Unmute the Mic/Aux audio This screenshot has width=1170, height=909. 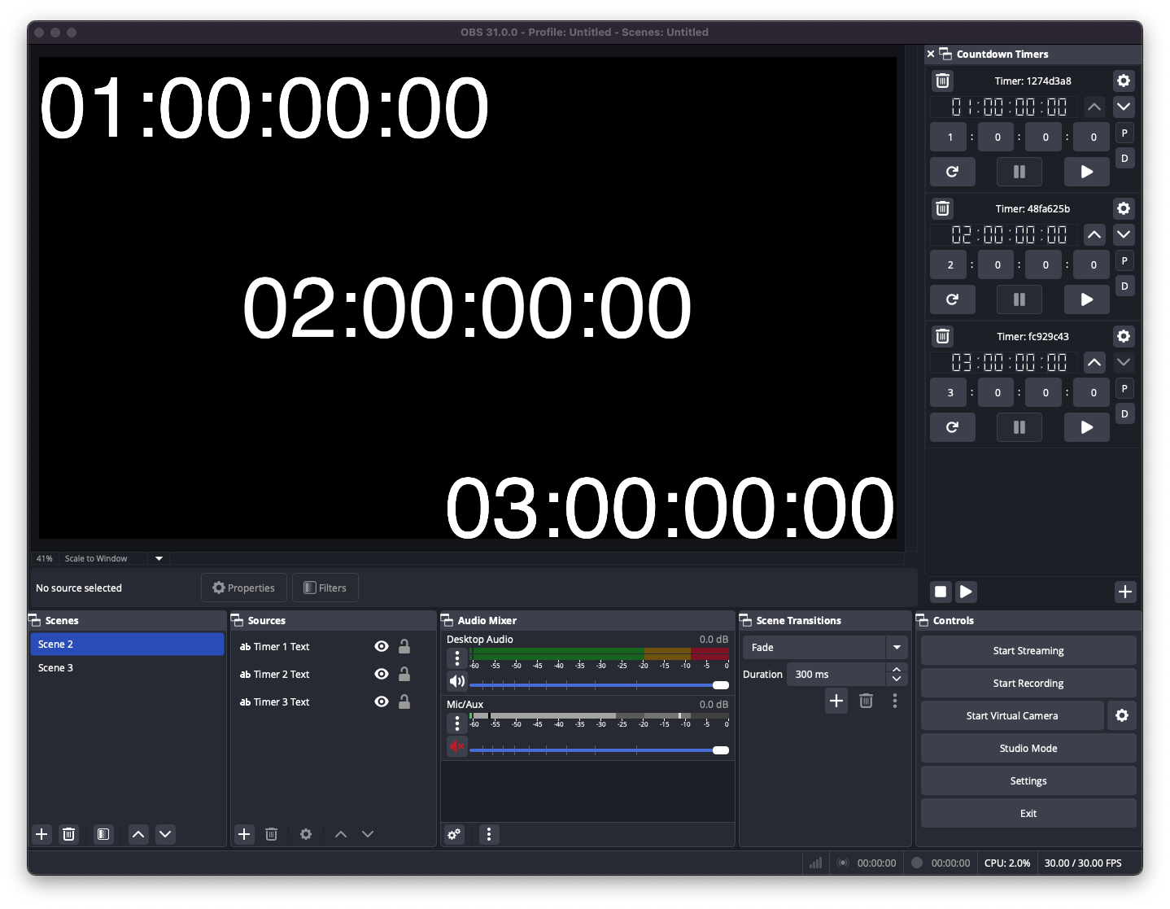pos(456,746)
